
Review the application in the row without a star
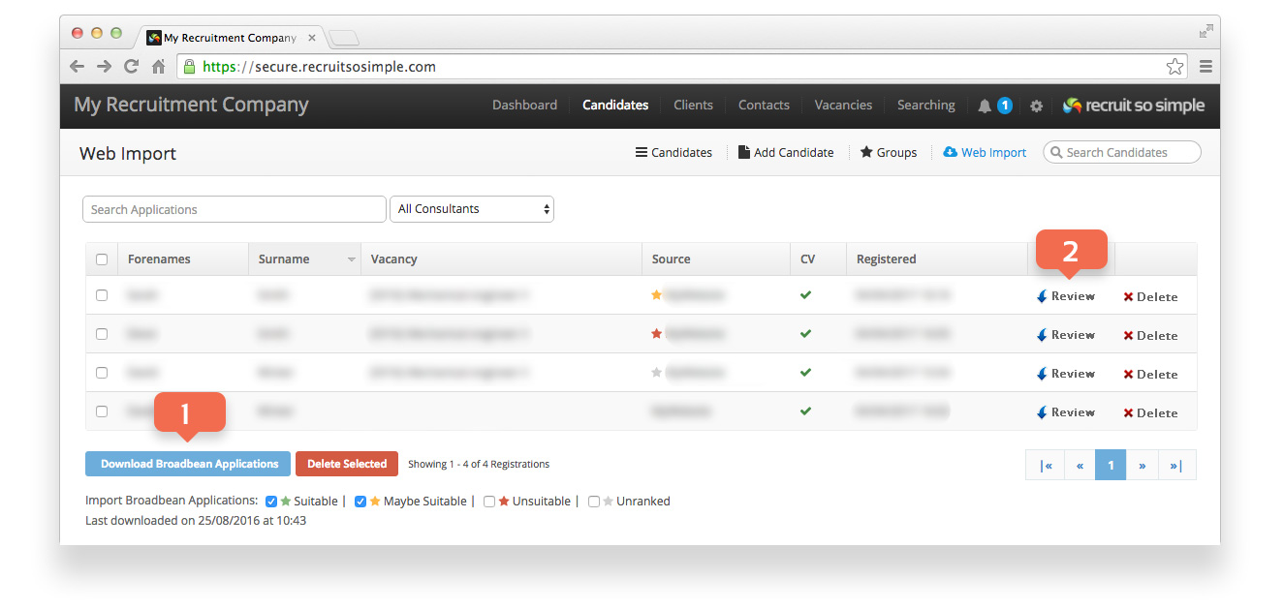coord(1065,412)
